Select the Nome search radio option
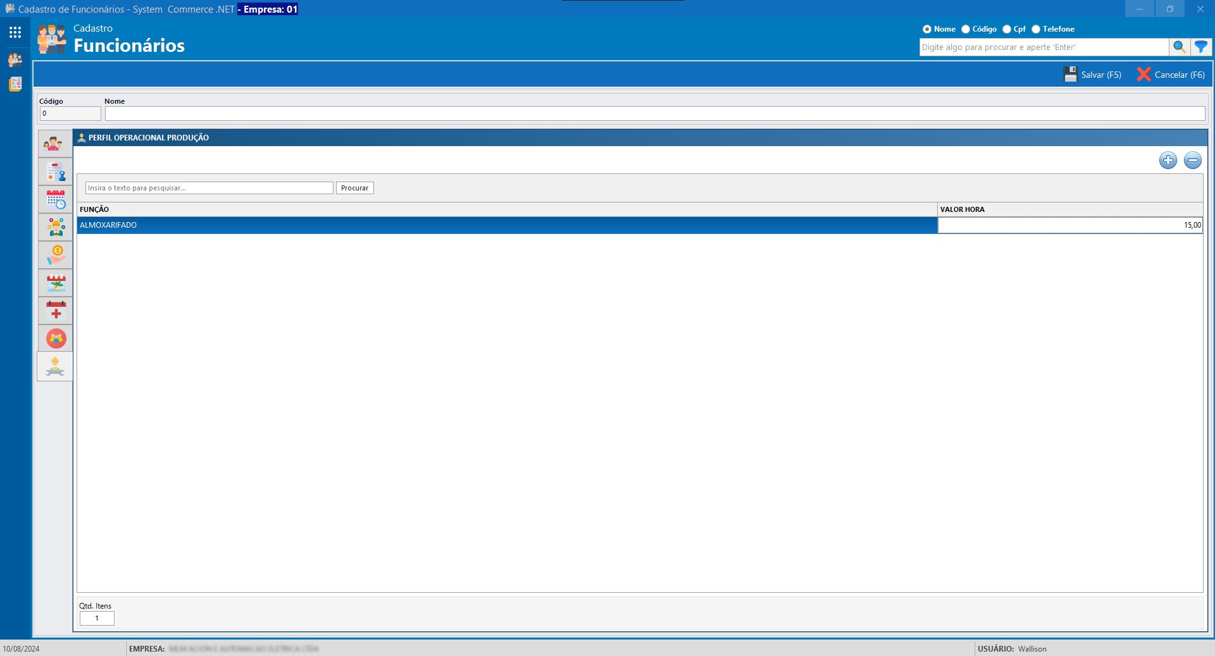Screen dimensions: 1215x656 [x=927, y=29]
